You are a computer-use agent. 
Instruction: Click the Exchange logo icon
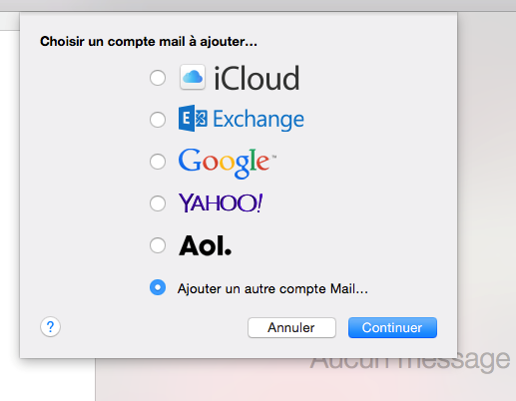pyautogui.click(x=193, y=119)
